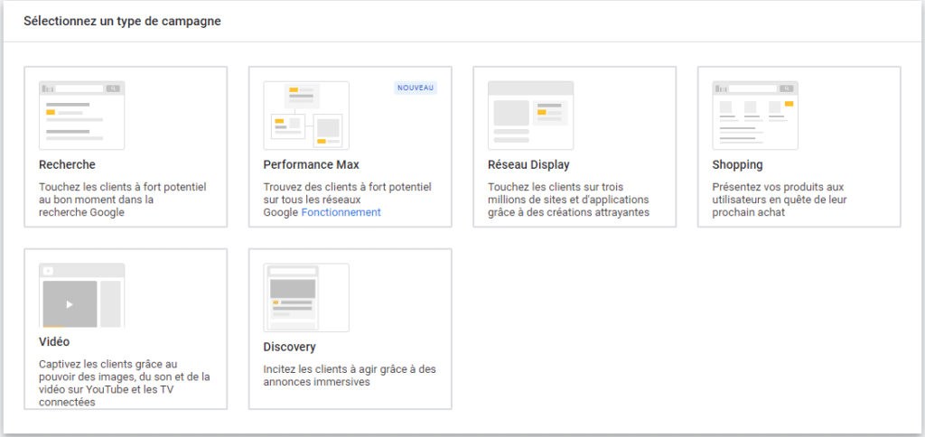Image resolution: width=925 pixels, height=437 pixels.
Task: Click description 'Touchez les clients à fort potentiel'
Action: (123, 200)
